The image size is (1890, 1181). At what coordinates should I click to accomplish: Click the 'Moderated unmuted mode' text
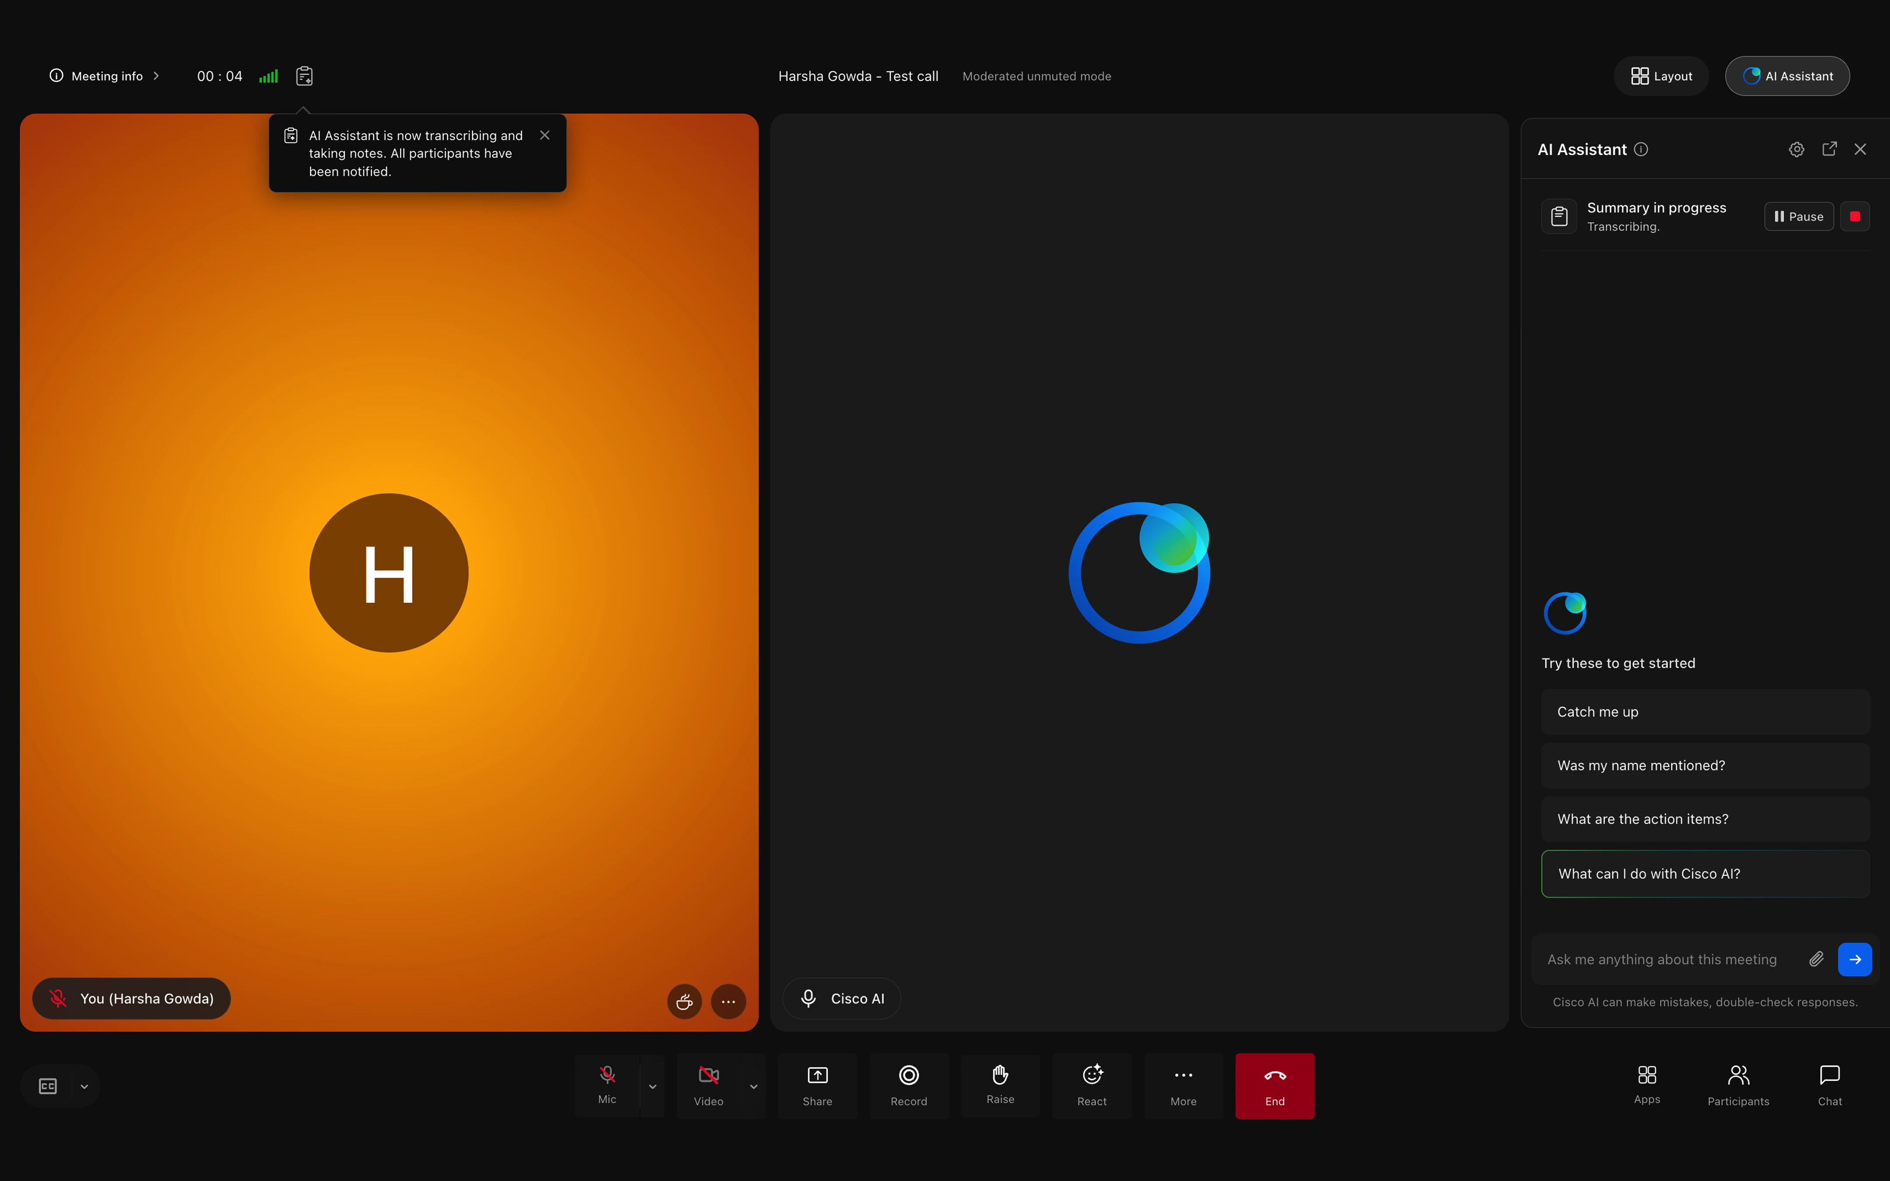tap(1036, 76)
